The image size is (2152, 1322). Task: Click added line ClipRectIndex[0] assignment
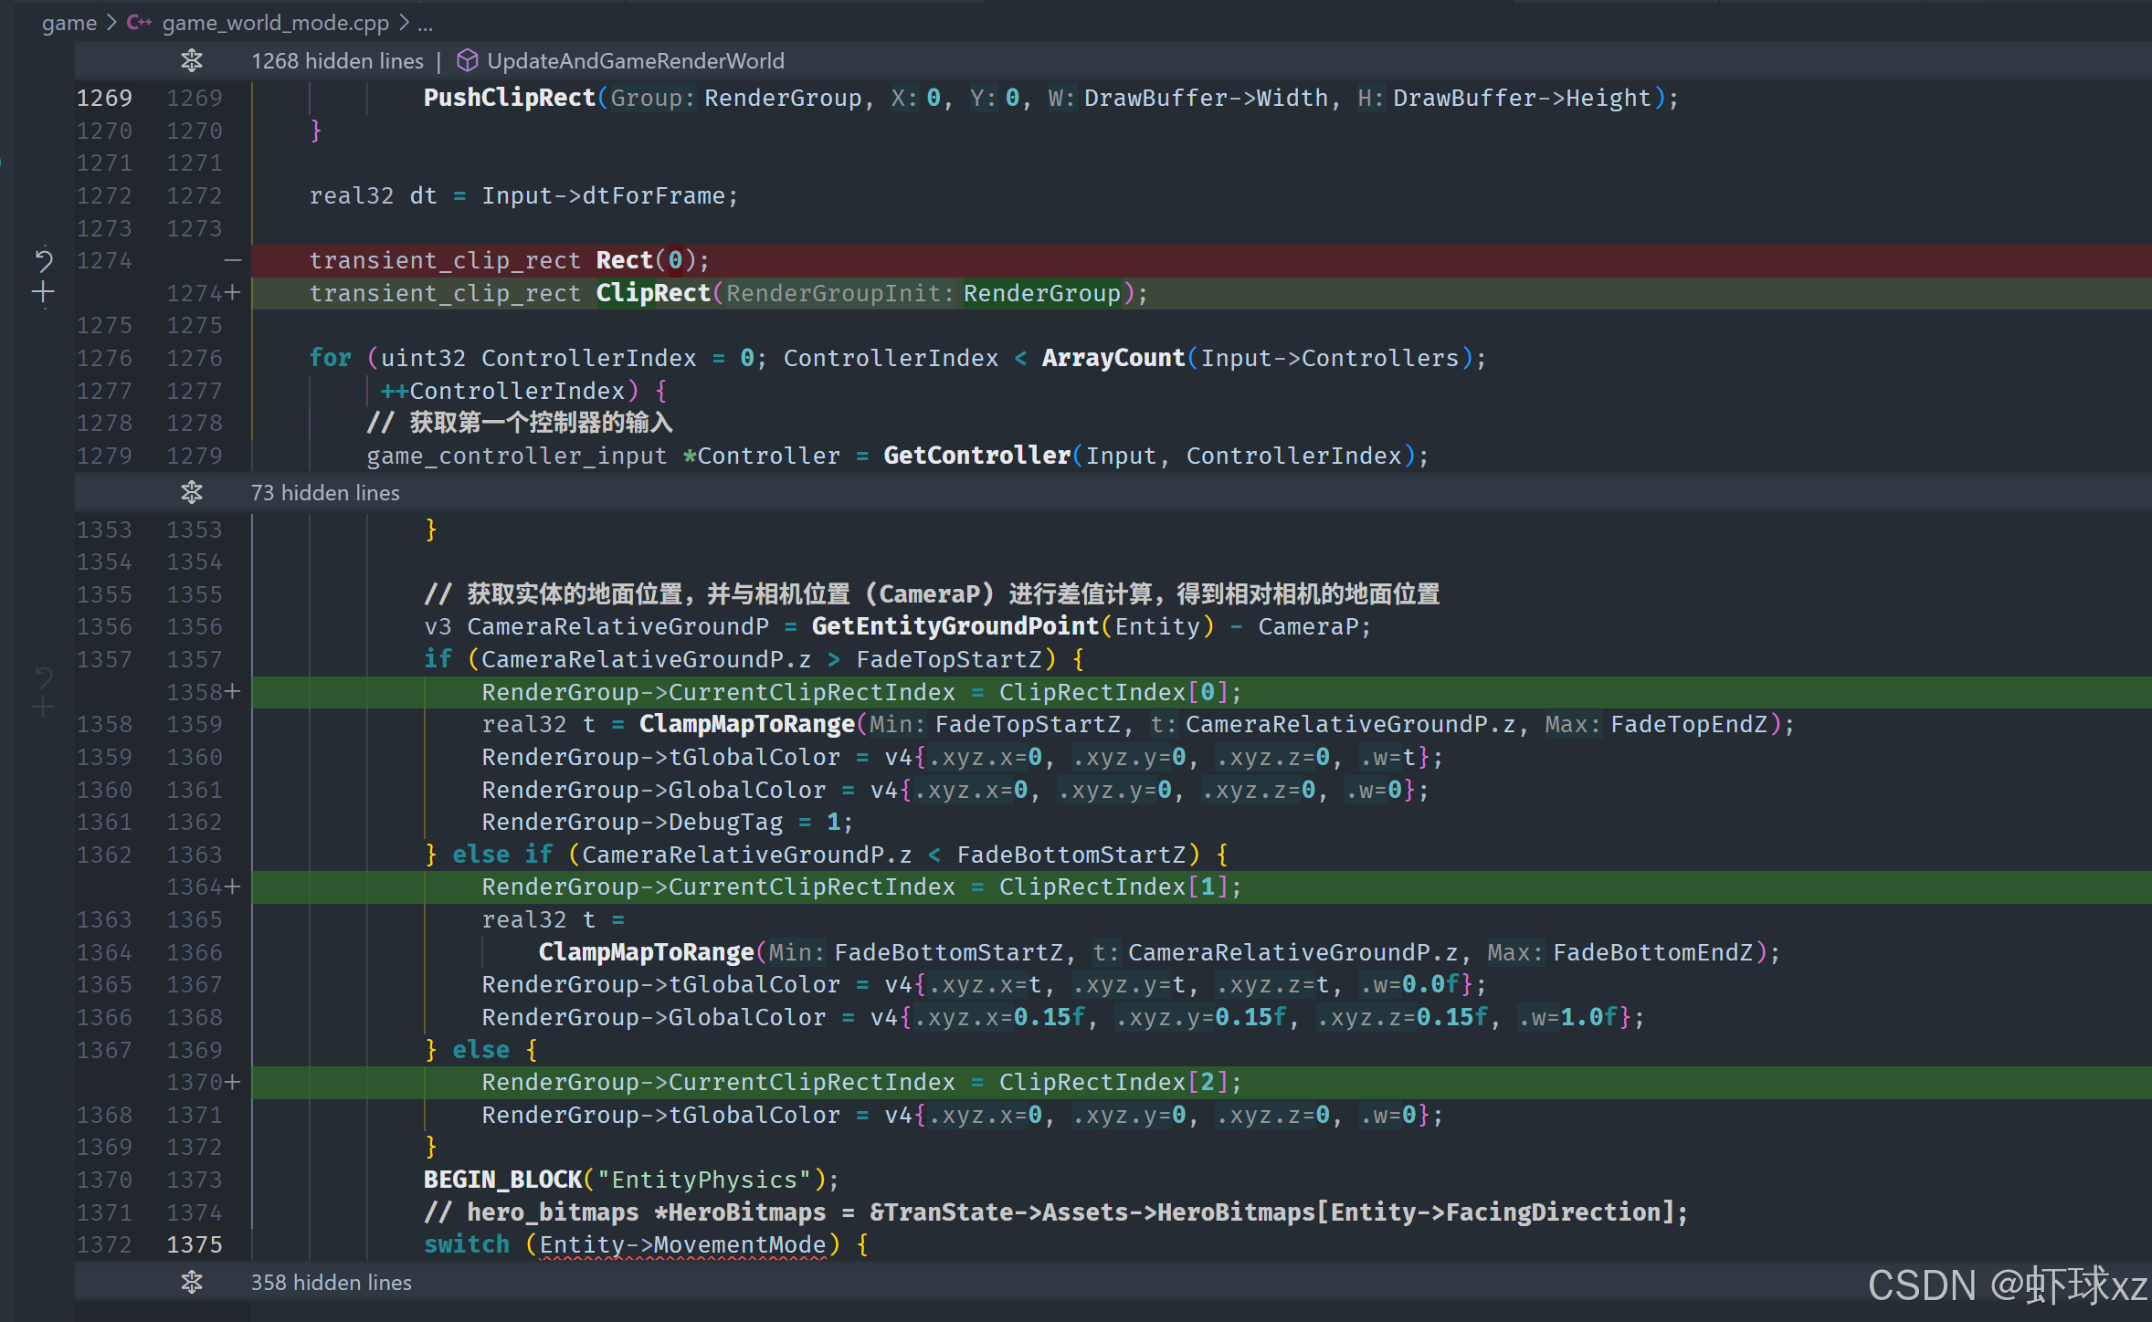[x=860, y=693]
